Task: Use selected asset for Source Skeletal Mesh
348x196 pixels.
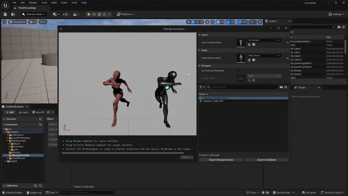Action: tap(249, 45)
